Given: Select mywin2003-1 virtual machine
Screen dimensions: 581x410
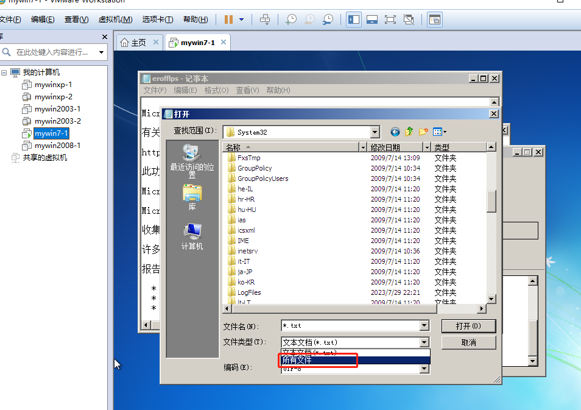Looking at the screenshot, I should [x=57, y=109].
